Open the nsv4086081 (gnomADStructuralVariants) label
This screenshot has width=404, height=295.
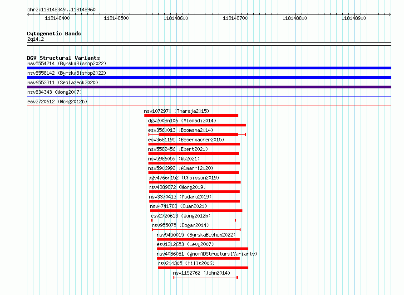point(207,254)
